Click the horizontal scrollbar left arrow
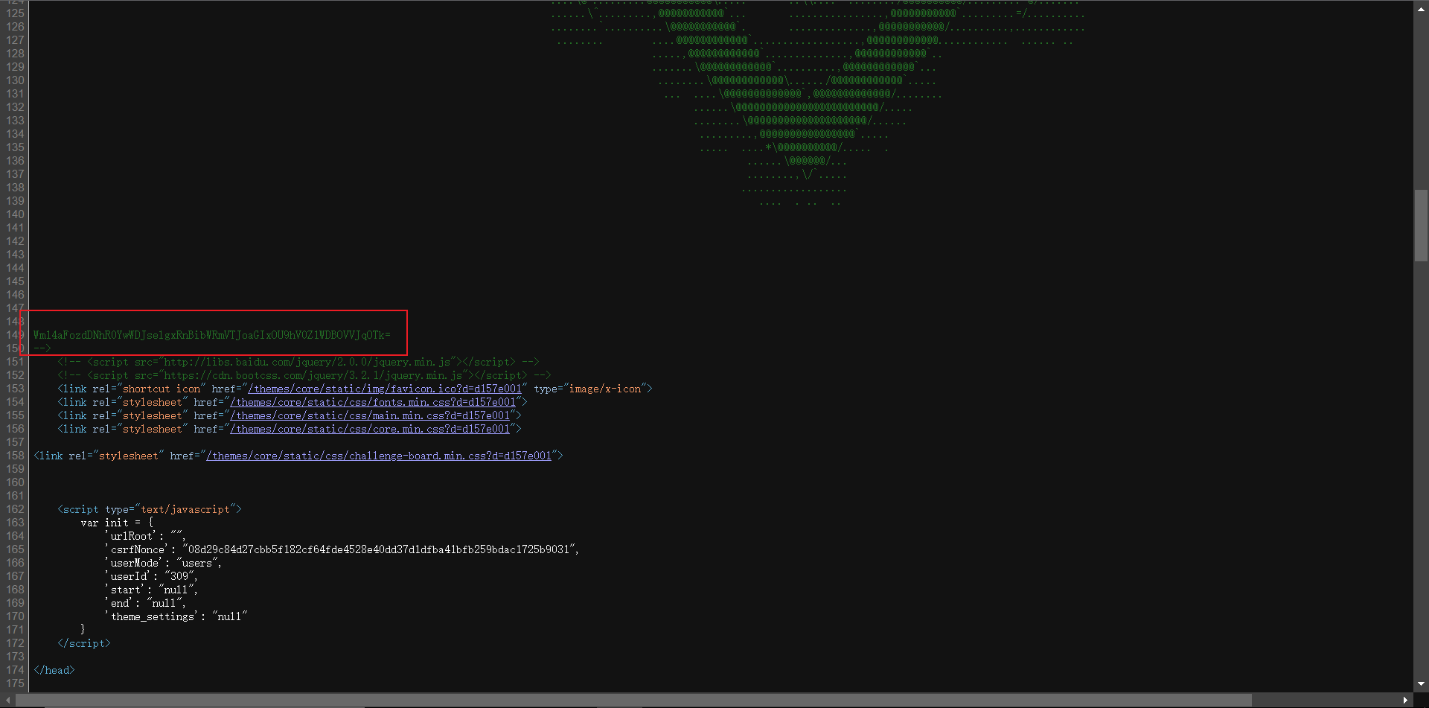This screenshot has height=708, width=1429. coord(6,700)
